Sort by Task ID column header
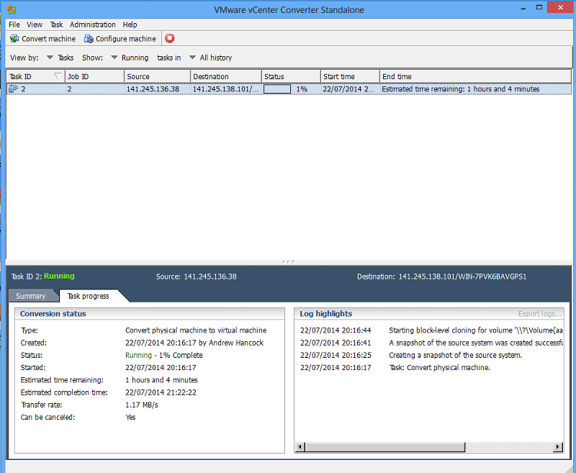576x473 pixels. 35,76
